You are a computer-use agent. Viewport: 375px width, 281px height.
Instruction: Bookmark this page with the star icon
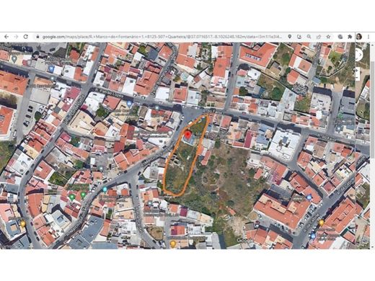click(x=328, y=37)
